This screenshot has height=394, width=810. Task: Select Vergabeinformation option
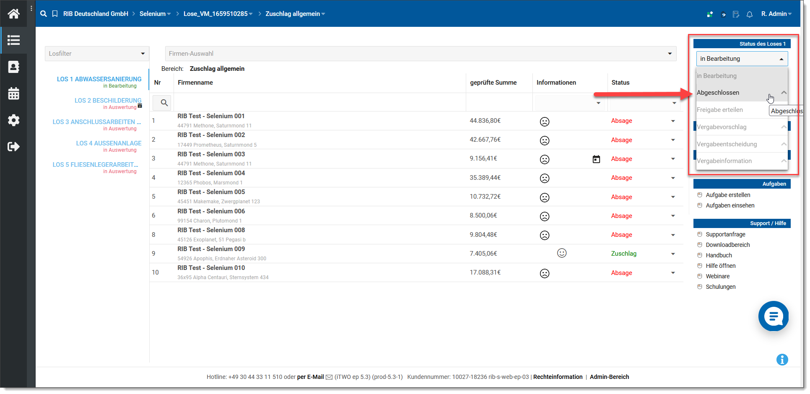[742, 161]
